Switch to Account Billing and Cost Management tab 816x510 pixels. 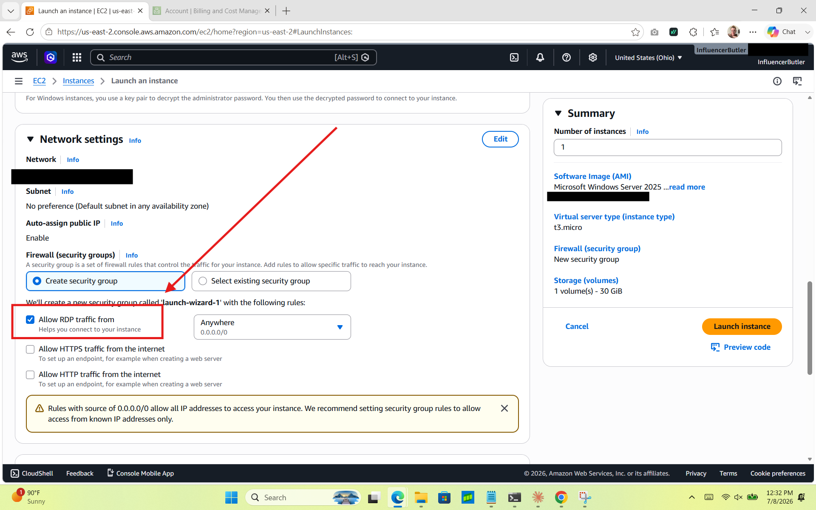(x=211, y=11)
